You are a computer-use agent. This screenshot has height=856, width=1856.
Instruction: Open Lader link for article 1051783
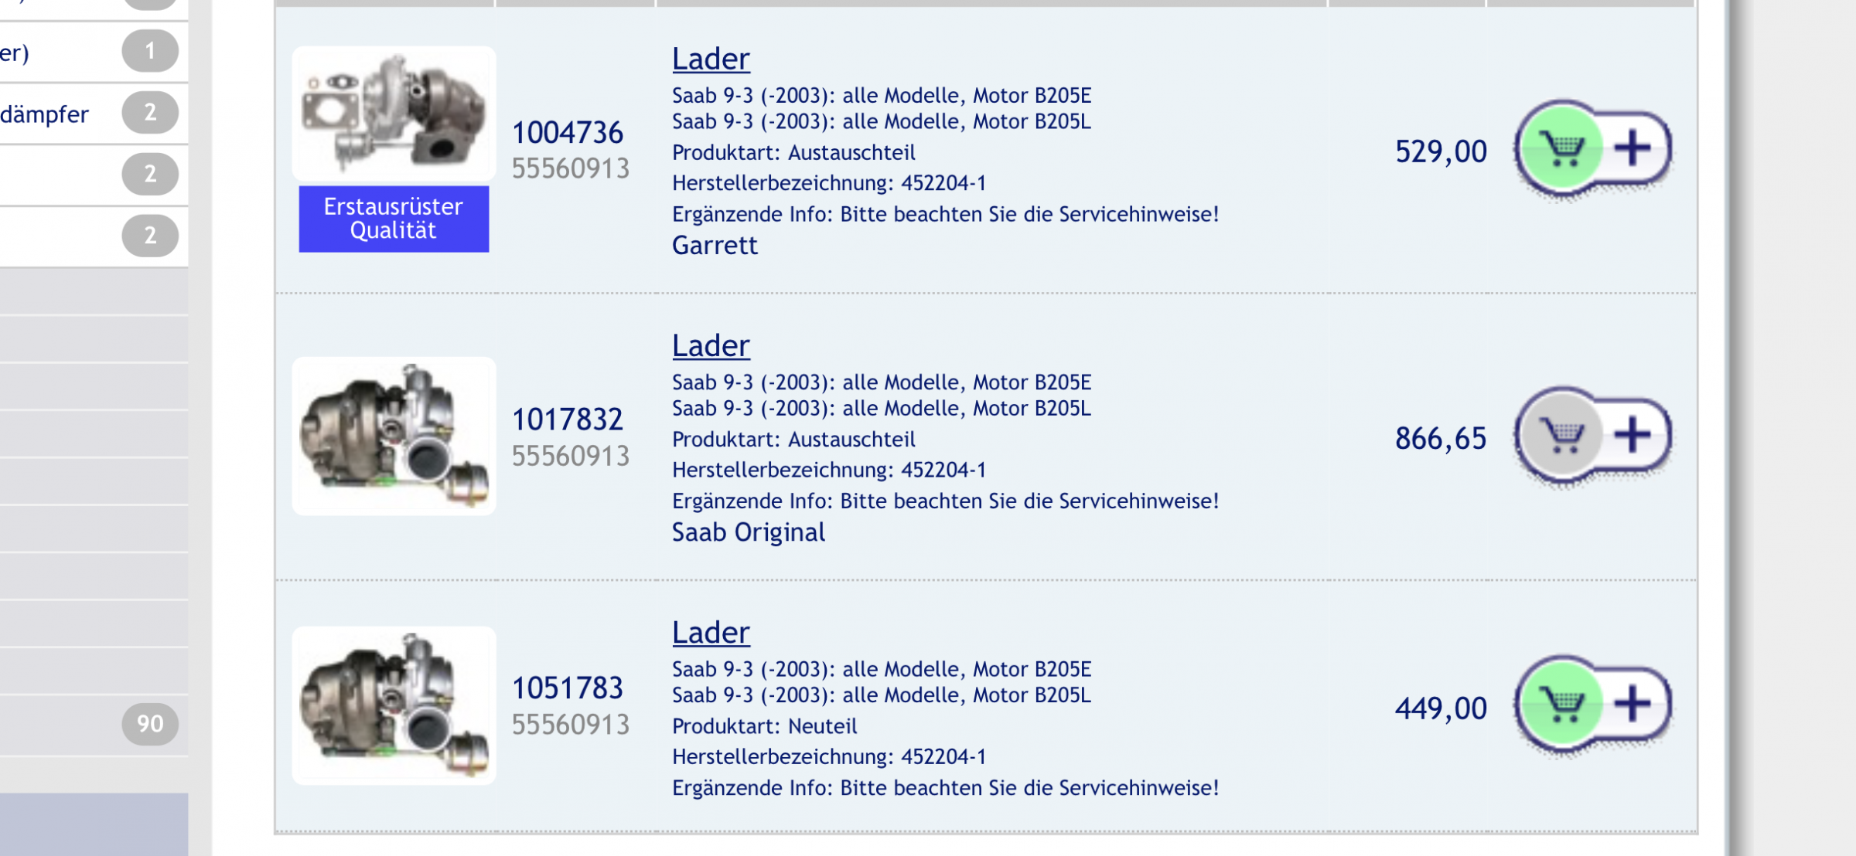point(711,632)
